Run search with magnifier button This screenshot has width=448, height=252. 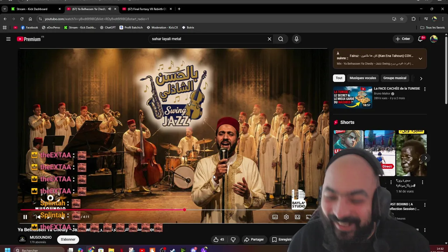tap(281, 39)
